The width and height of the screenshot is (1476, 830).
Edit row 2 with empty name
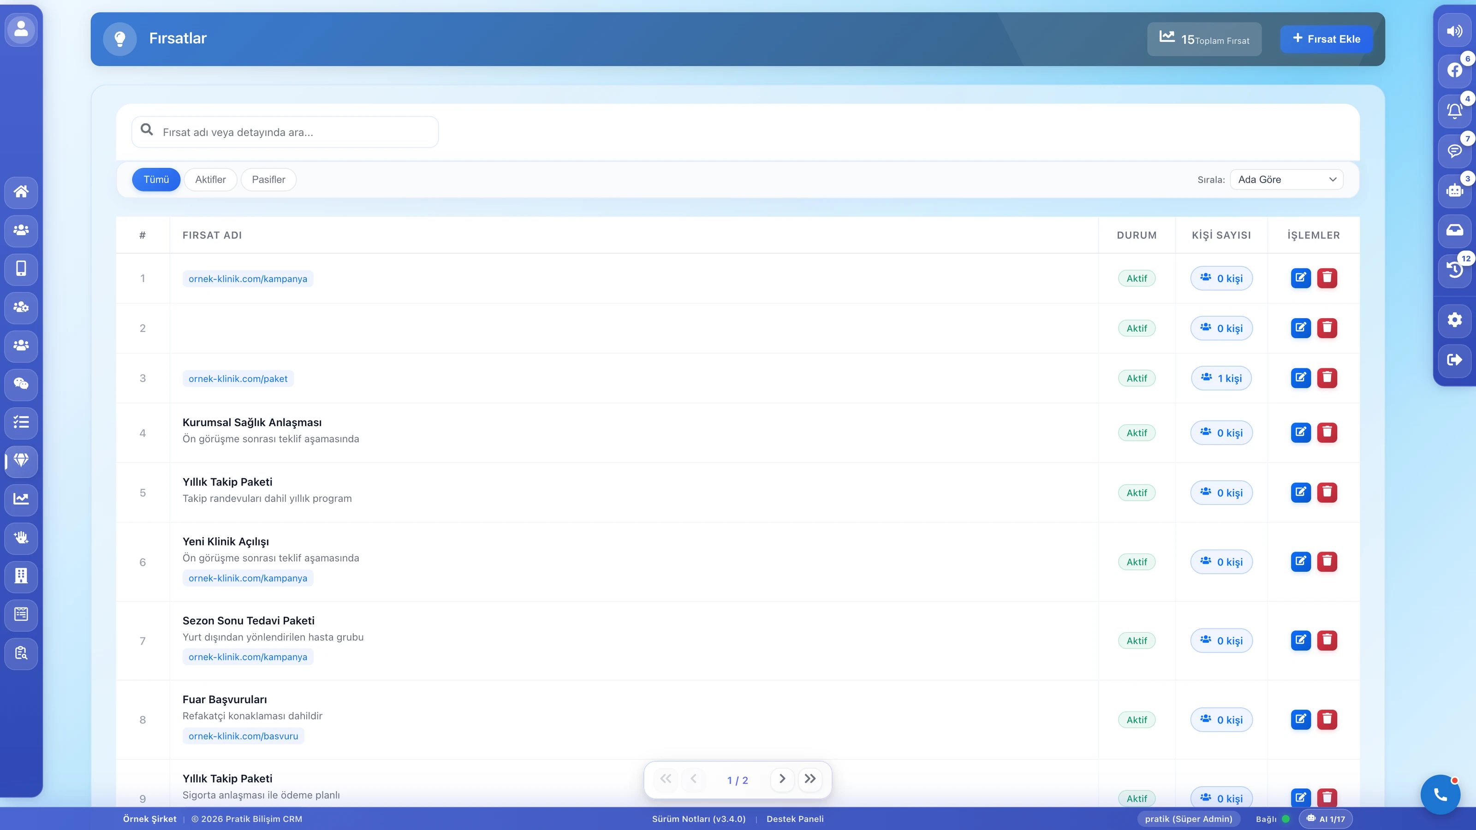(x=1301, y=328)
